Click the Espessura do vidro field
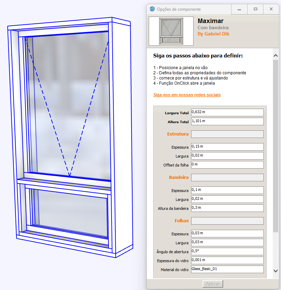This screenshot has height=290, width=281. [227, 260]
